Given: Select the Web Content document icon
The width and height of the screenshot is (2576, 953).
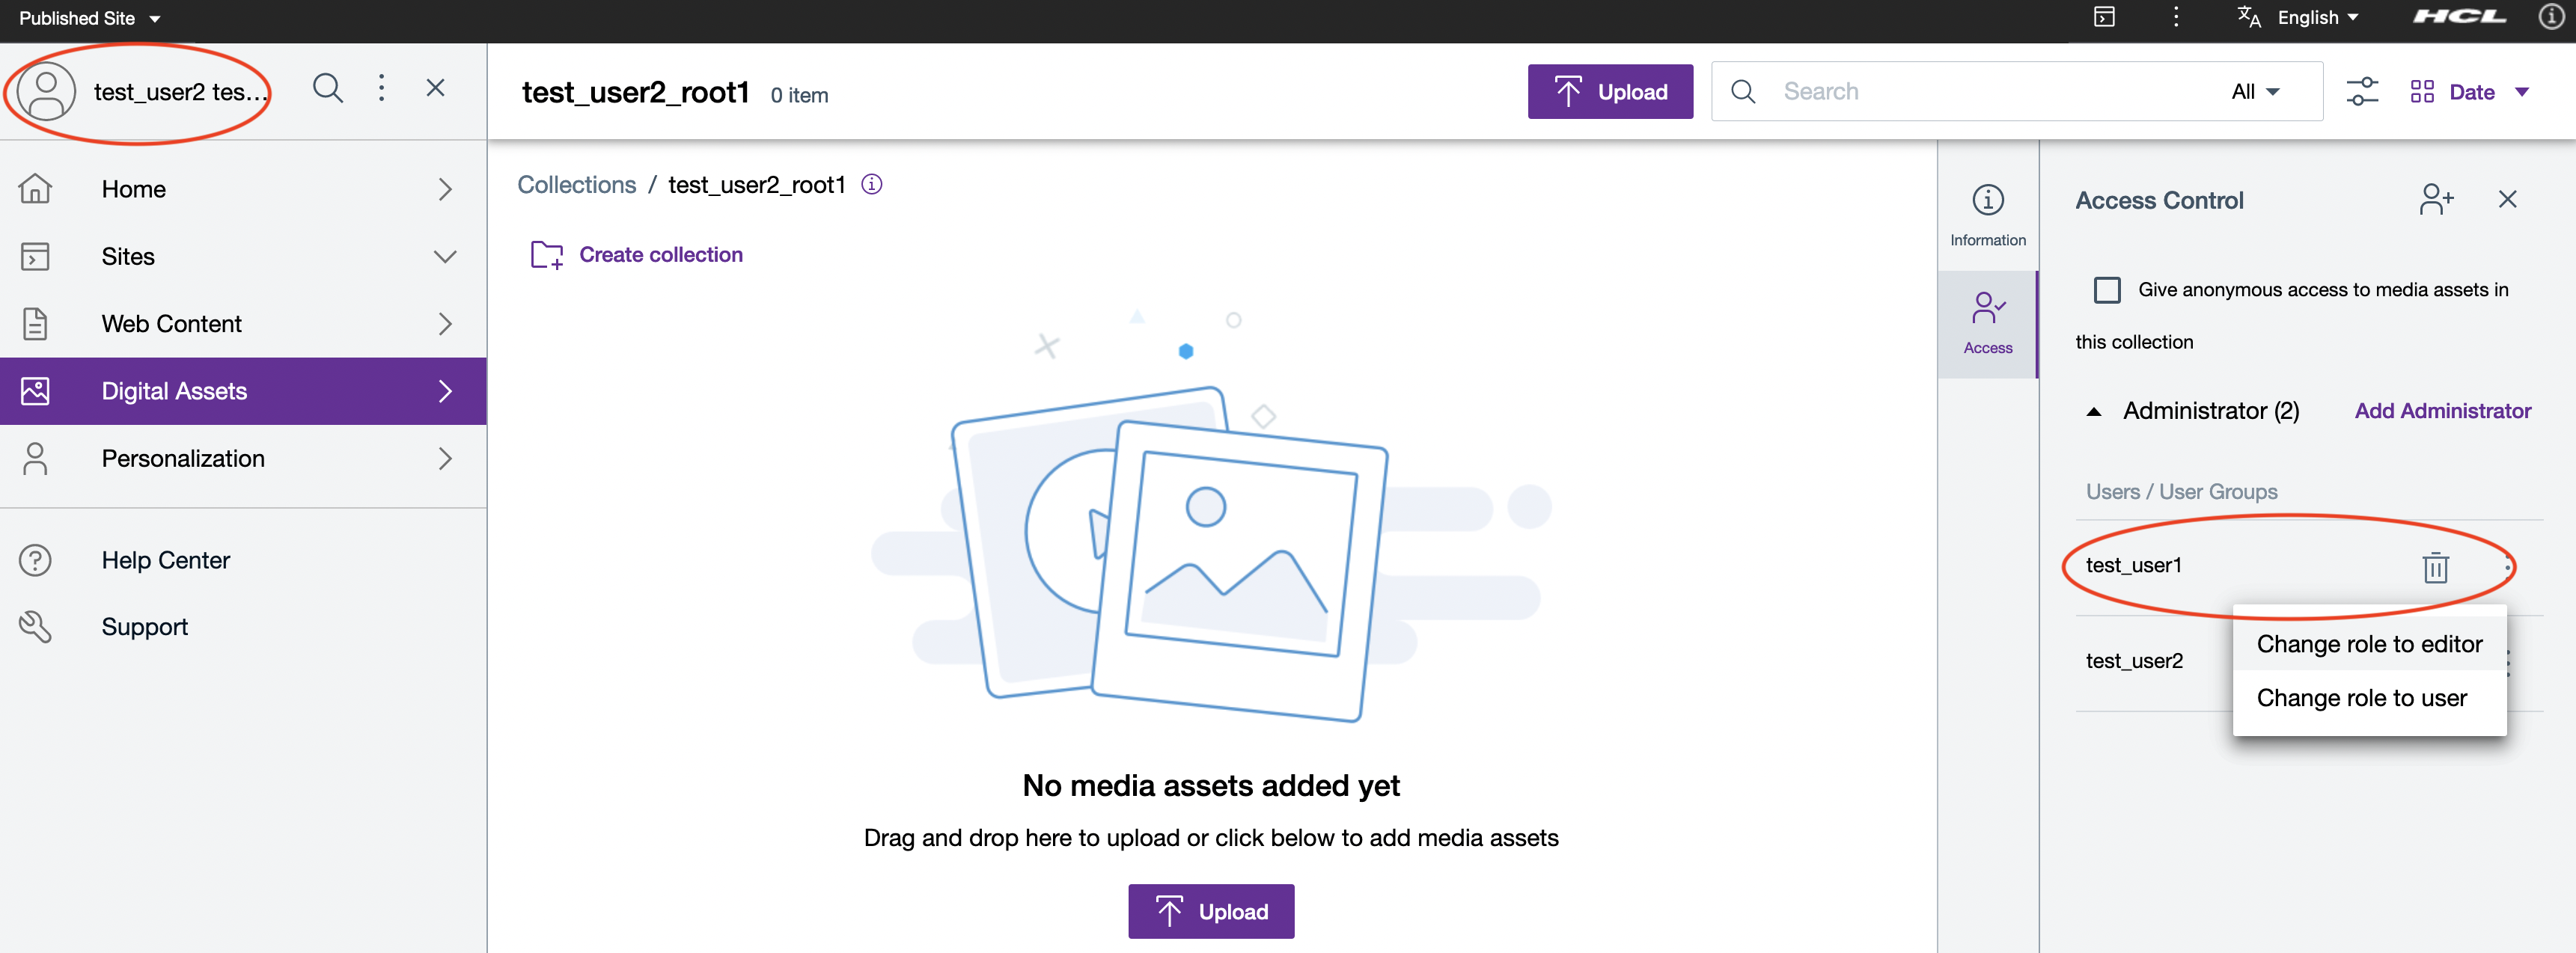Looking at the screenshot, I should point(35,323).
